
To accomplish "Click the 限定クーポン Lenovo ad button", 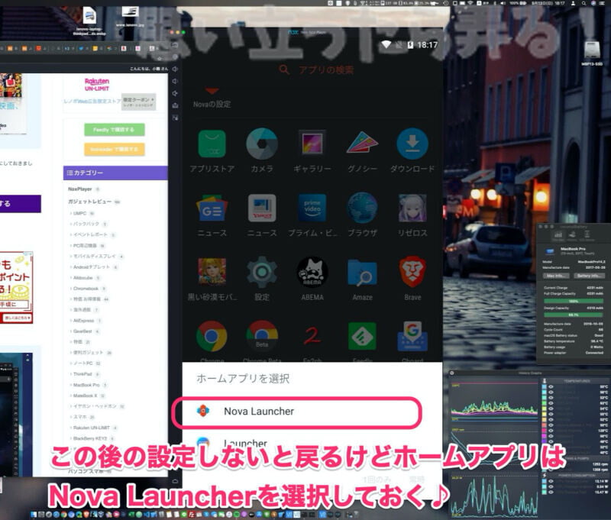I will click(139, 102).
